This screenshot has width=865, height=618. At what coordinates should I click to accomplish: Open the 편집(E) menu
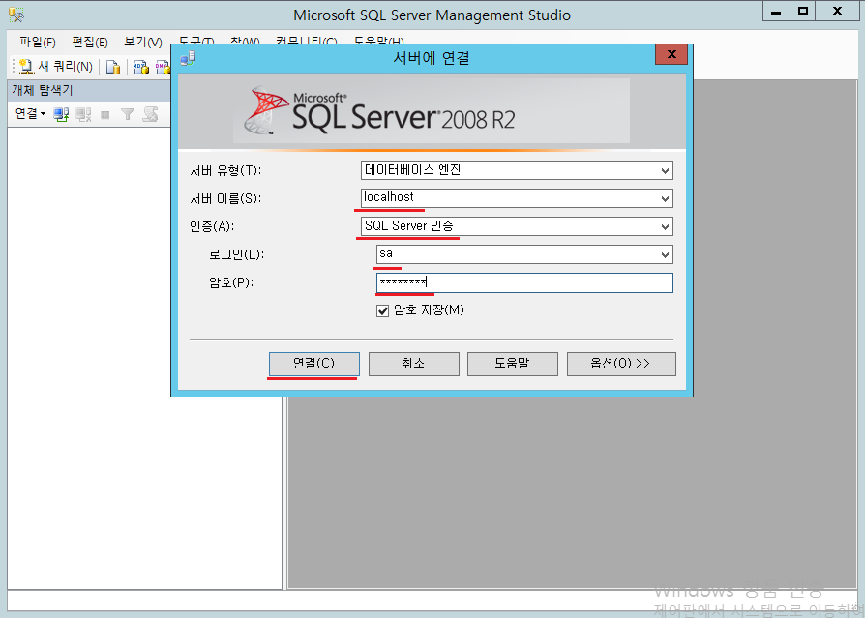tap(89, 43)
